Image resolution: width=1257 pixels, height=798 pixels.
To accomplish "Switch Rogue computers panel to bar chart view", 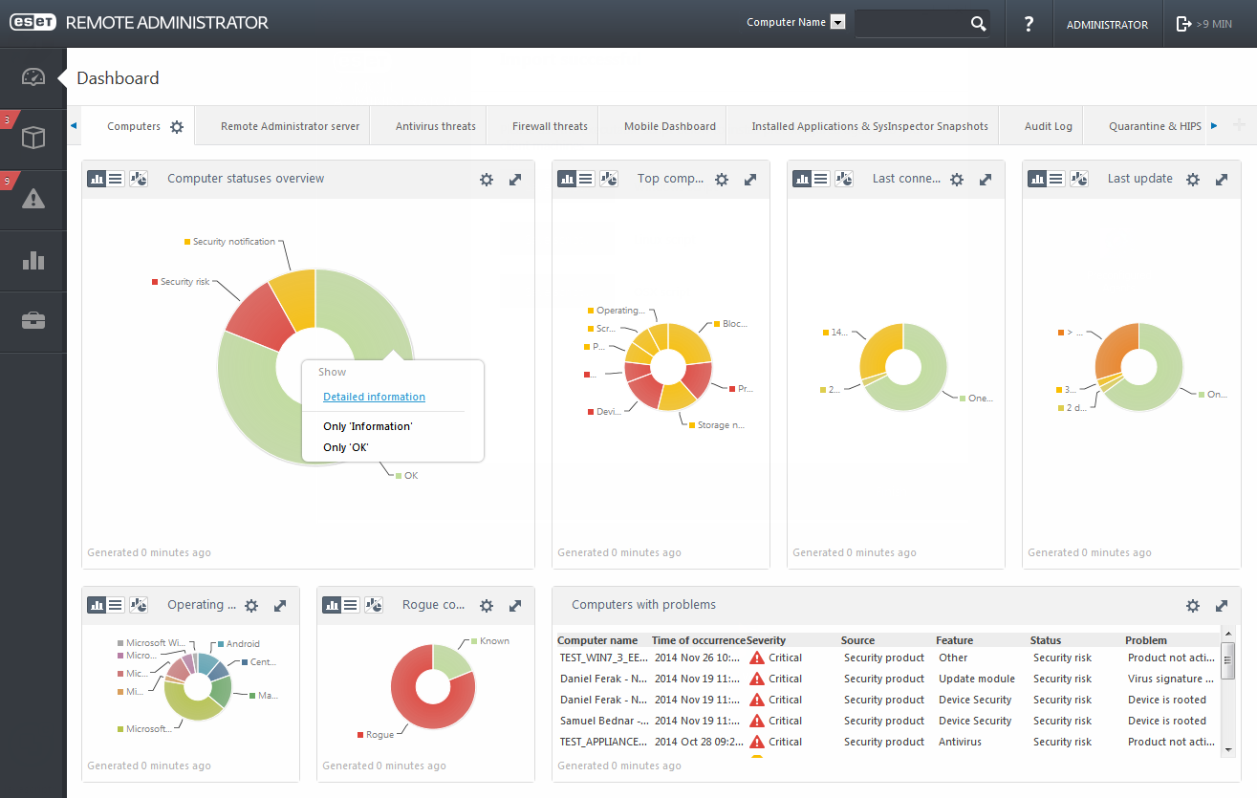I will pyautogui.click(x=332, y=605).
